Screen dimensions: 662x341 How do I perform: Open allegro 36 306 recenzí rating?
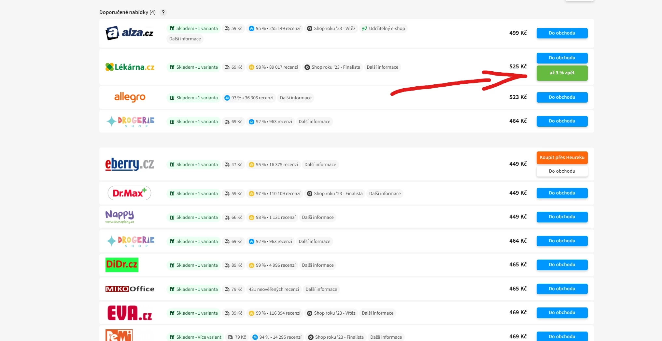coord(249,98)
